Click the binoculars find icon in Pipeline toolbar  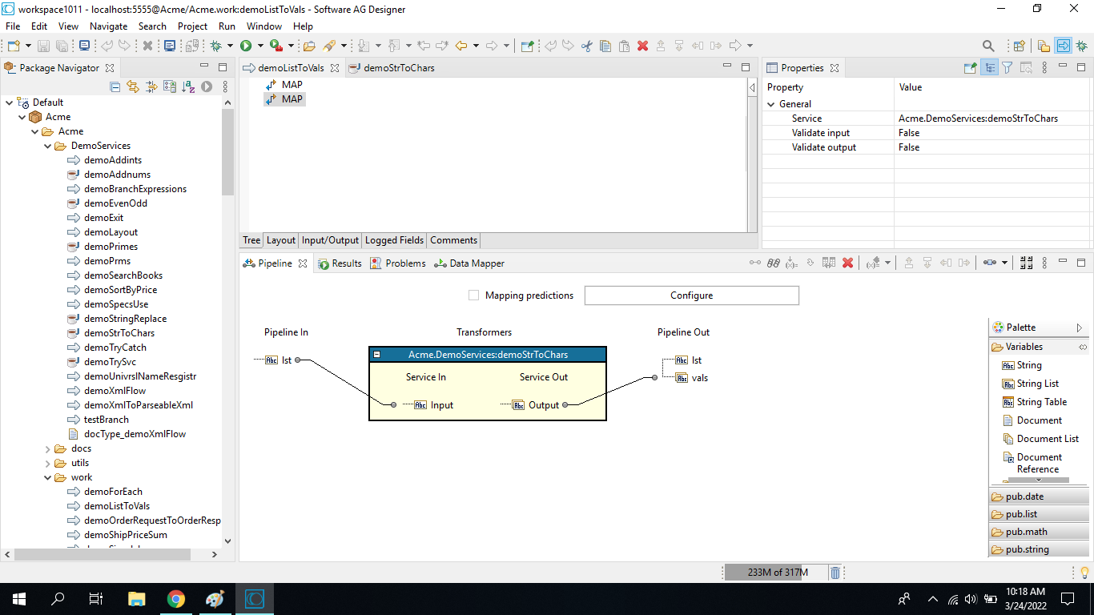click(x=774, y=263)
